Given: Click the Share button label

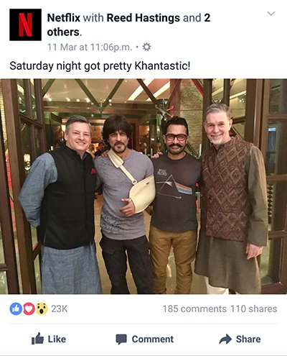Looking at the screenshot, I should 248,339.
